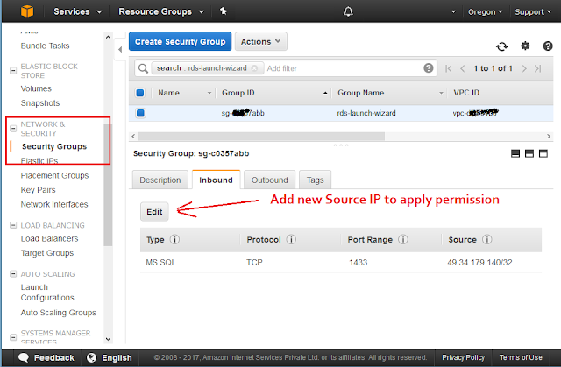The height and width of the screenshot is (367, 561).
Task: Open the Privacy Policy link
Action: coord(463,357)
